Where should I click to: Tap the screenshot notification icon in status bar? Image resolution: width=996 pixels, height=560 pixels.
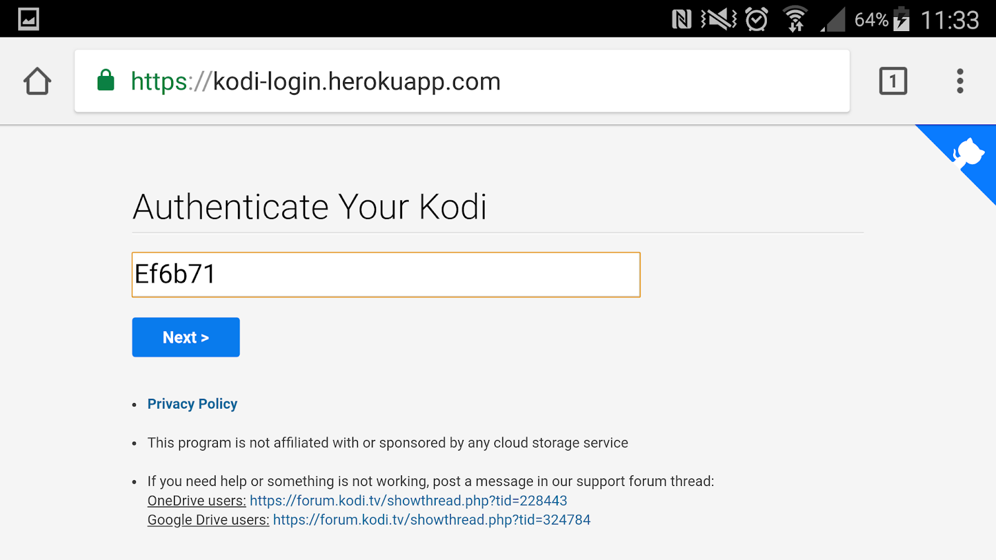pyautogui.click(x=29, y=19)
